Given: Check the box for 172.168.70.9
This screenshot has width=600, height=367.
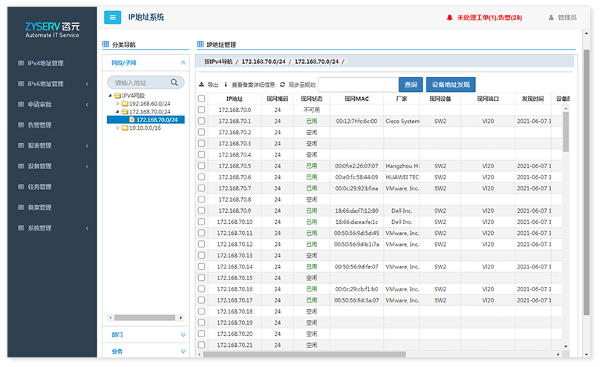Looking at the screenshot, I should (202, 211).
